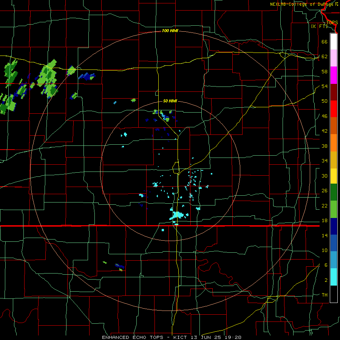
Task: Click the 19:20 timestamp in footer
Action: [x=232, y=337]
